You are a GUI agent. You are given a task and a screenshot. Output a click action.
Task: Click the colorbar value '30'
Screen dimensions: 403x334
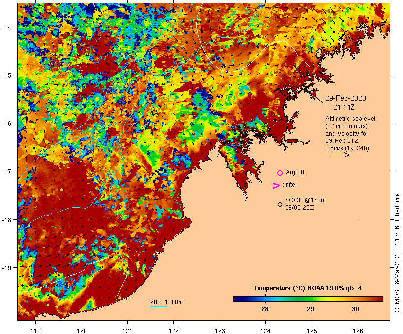pos(355,309)
